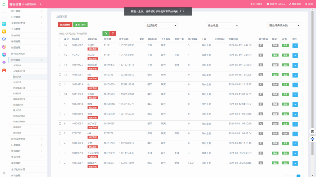Open 房间音效 submenu item
Image resolution: width=316 pixels, height=177 pixels.
(17, 133)
